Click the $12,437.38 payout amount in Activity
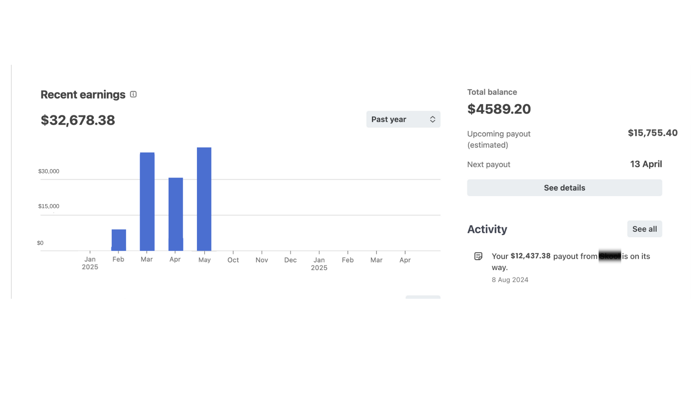The height and width of the screenshot is (393, 699). pyautogui.click(x=530, y=256)
